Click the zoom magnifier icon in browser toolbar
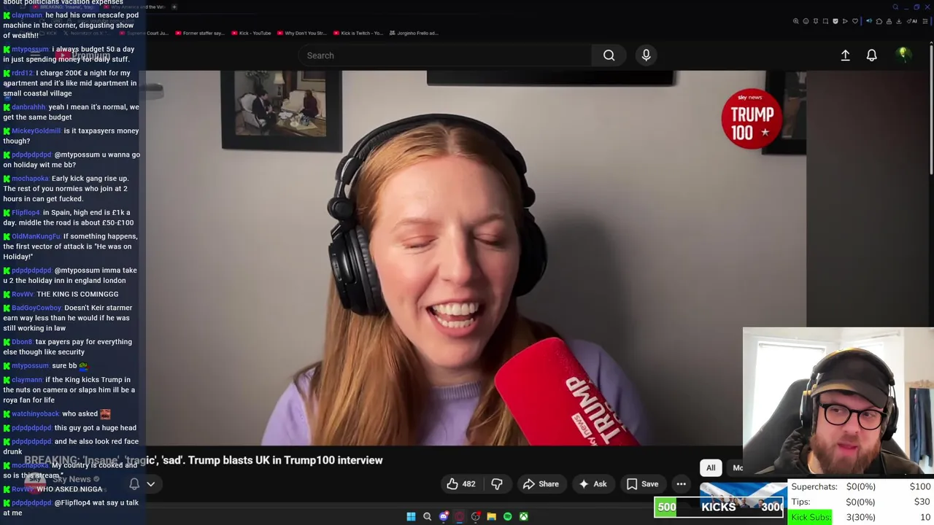This screenshot has width=934, height=525. pyautogui.click(x=796, y=21)
